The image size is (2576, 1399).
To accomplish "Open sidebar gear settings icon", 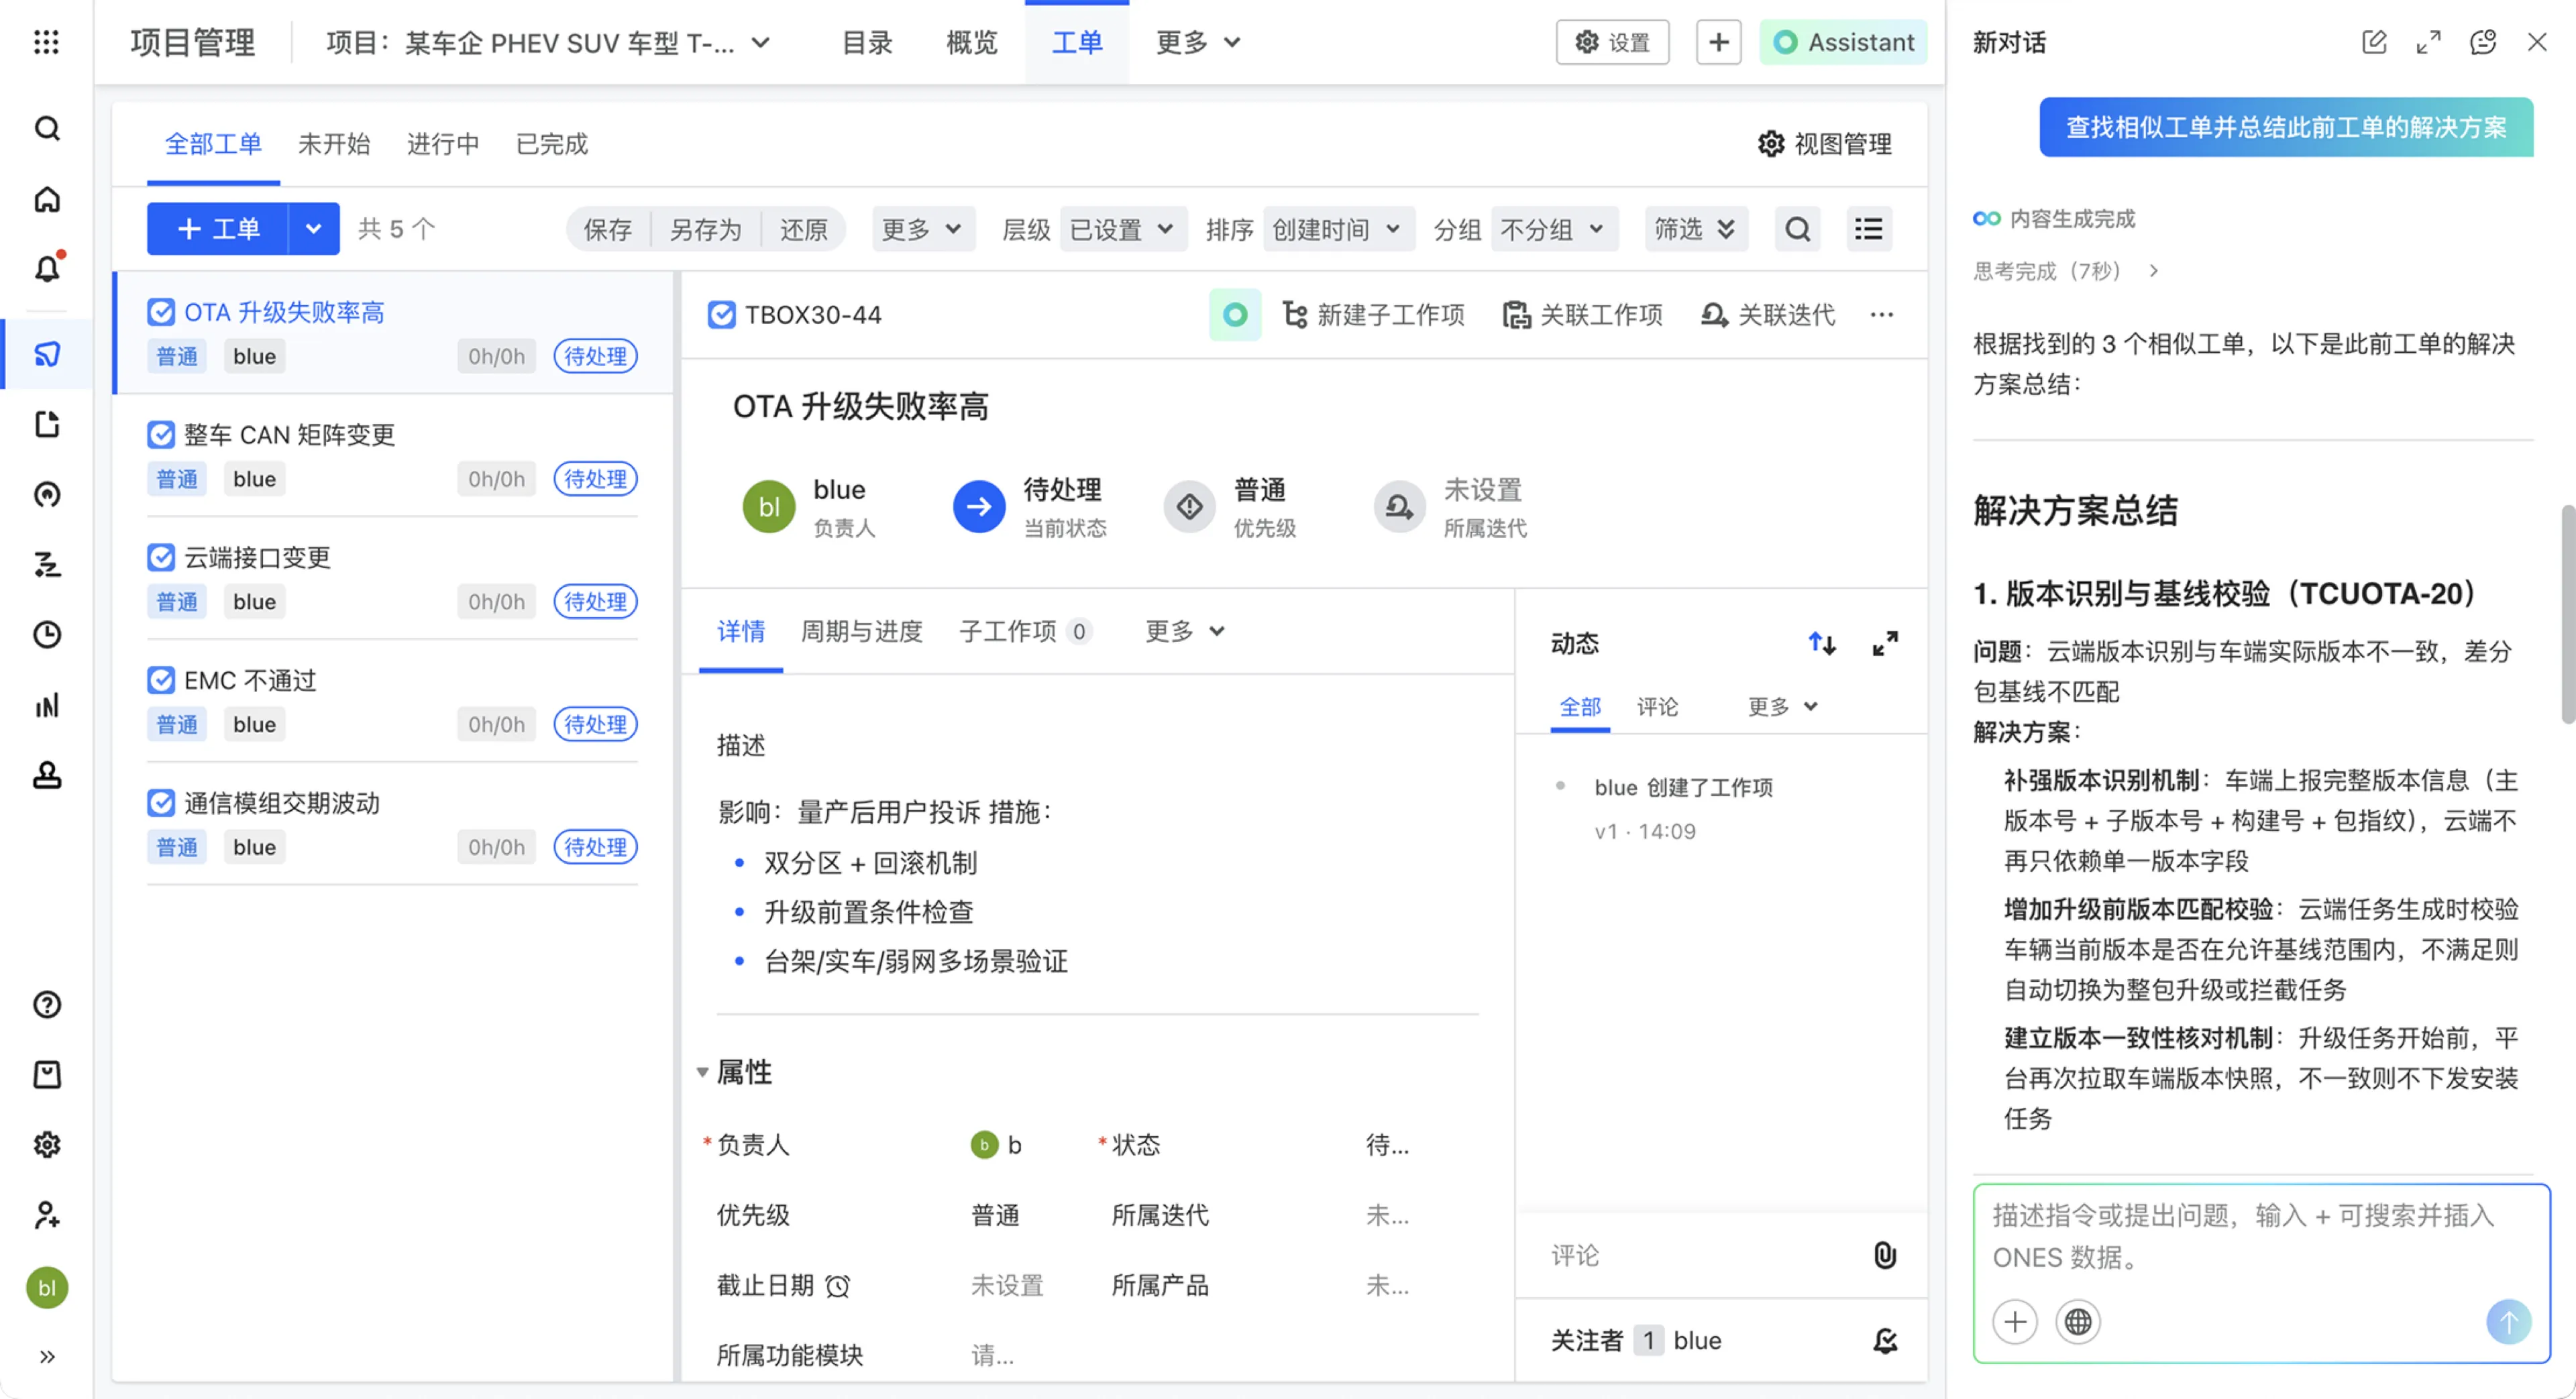I will coord(47,1144).
